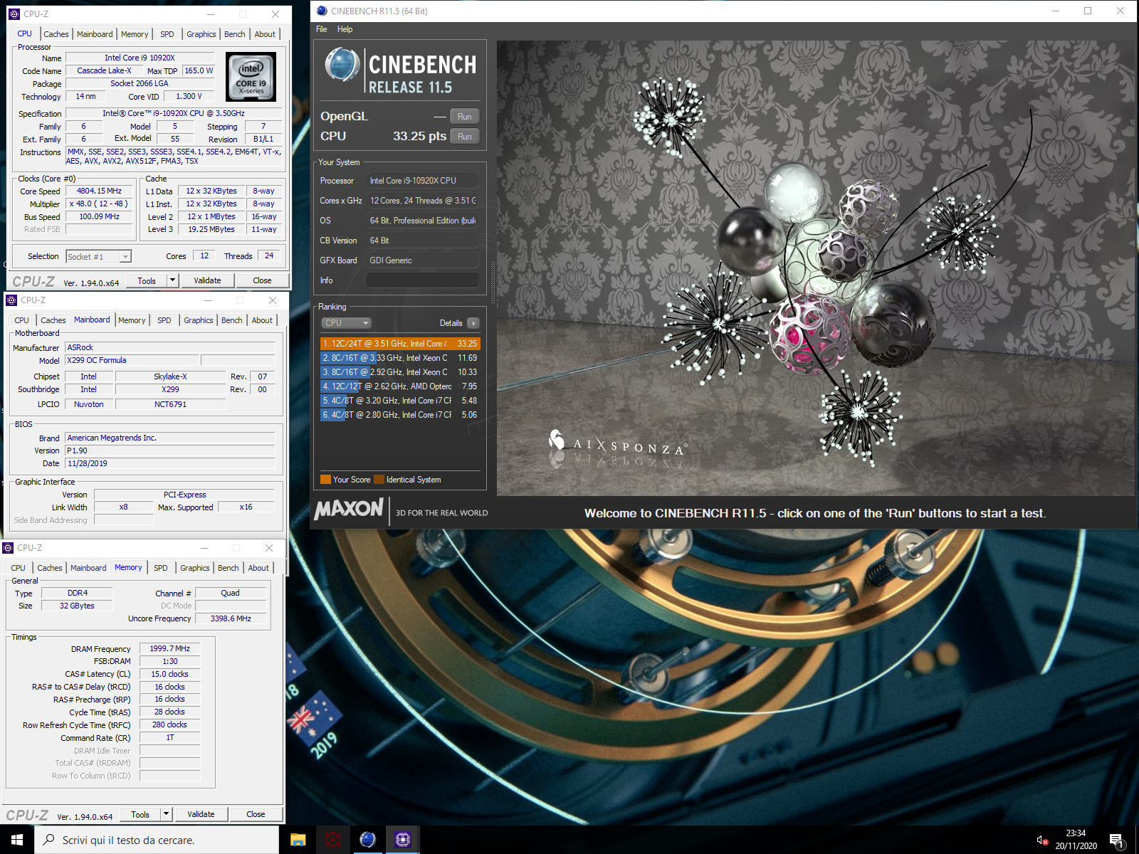Open the notification center icon

[1117, 840]
